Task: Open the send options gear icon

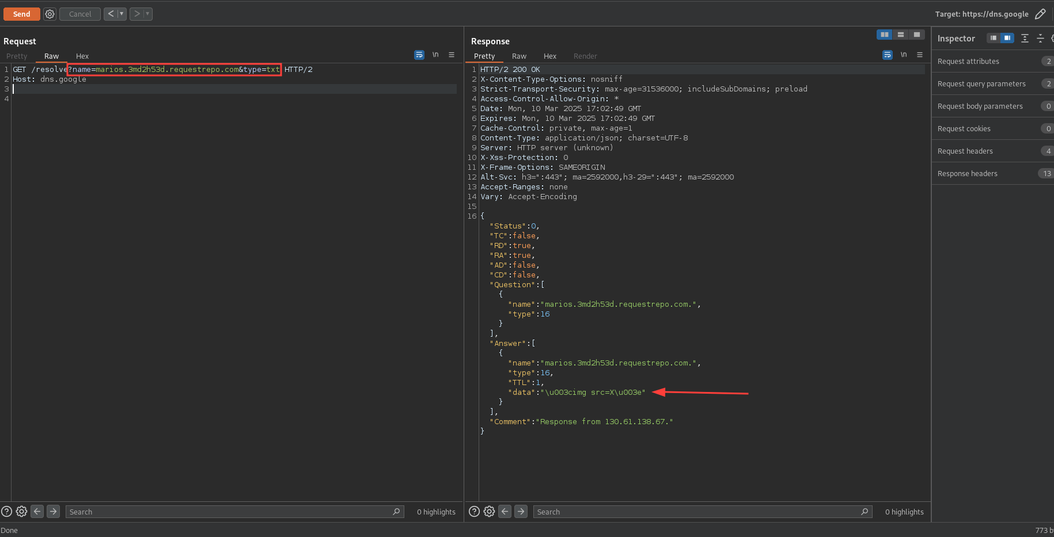Action: (x=50, y=14)
